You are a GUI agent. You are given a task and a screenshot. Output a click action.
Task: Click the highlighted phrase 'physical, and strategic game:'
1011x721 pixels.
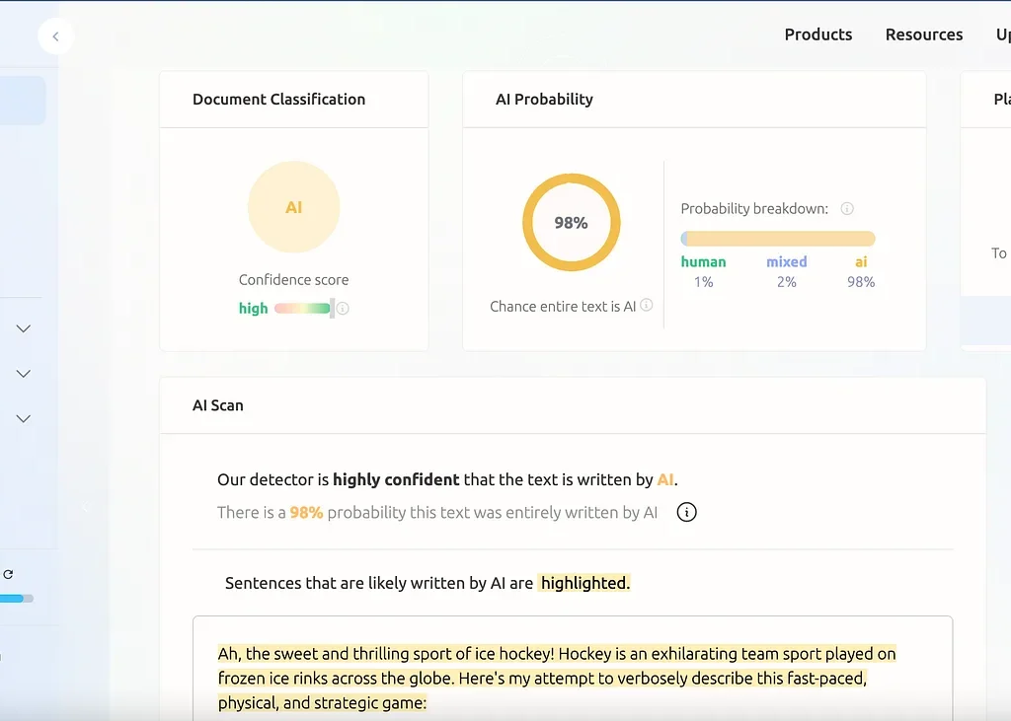[323, 703]
